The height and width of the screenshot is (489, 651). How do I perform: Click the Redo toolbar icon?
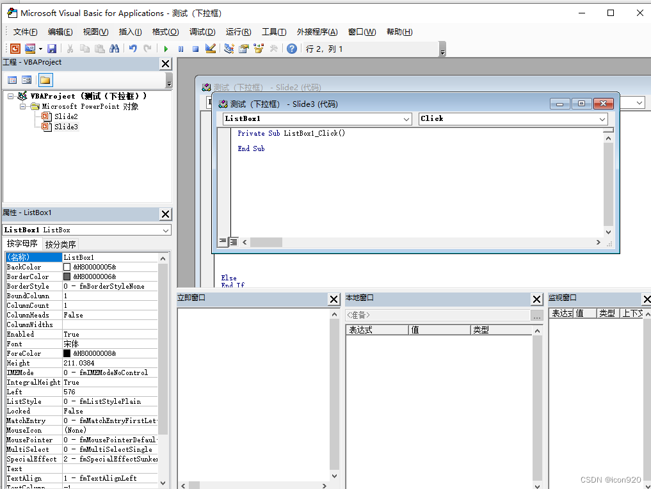click(147, 49)
